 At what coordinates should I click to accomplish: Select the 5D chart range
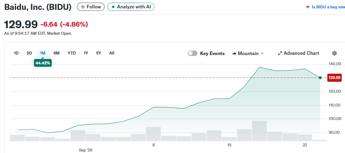[29, 53]
